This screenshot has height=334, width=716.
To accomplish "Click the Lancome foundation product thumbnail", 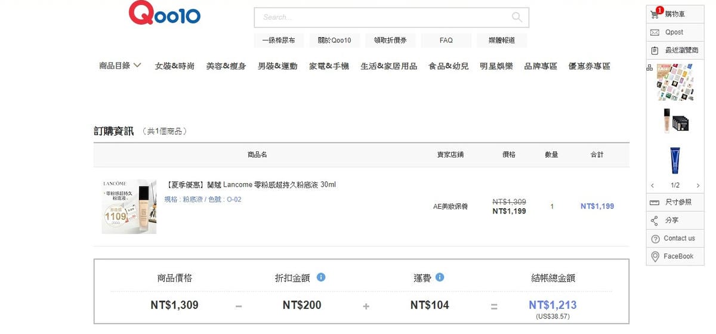I will pyautogui.click(x=129, y=206).
